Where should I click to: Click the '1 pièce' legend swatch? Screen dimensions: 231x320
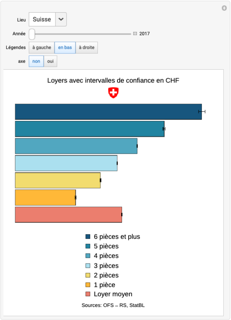pyautogui.click(x=88, y=285)
